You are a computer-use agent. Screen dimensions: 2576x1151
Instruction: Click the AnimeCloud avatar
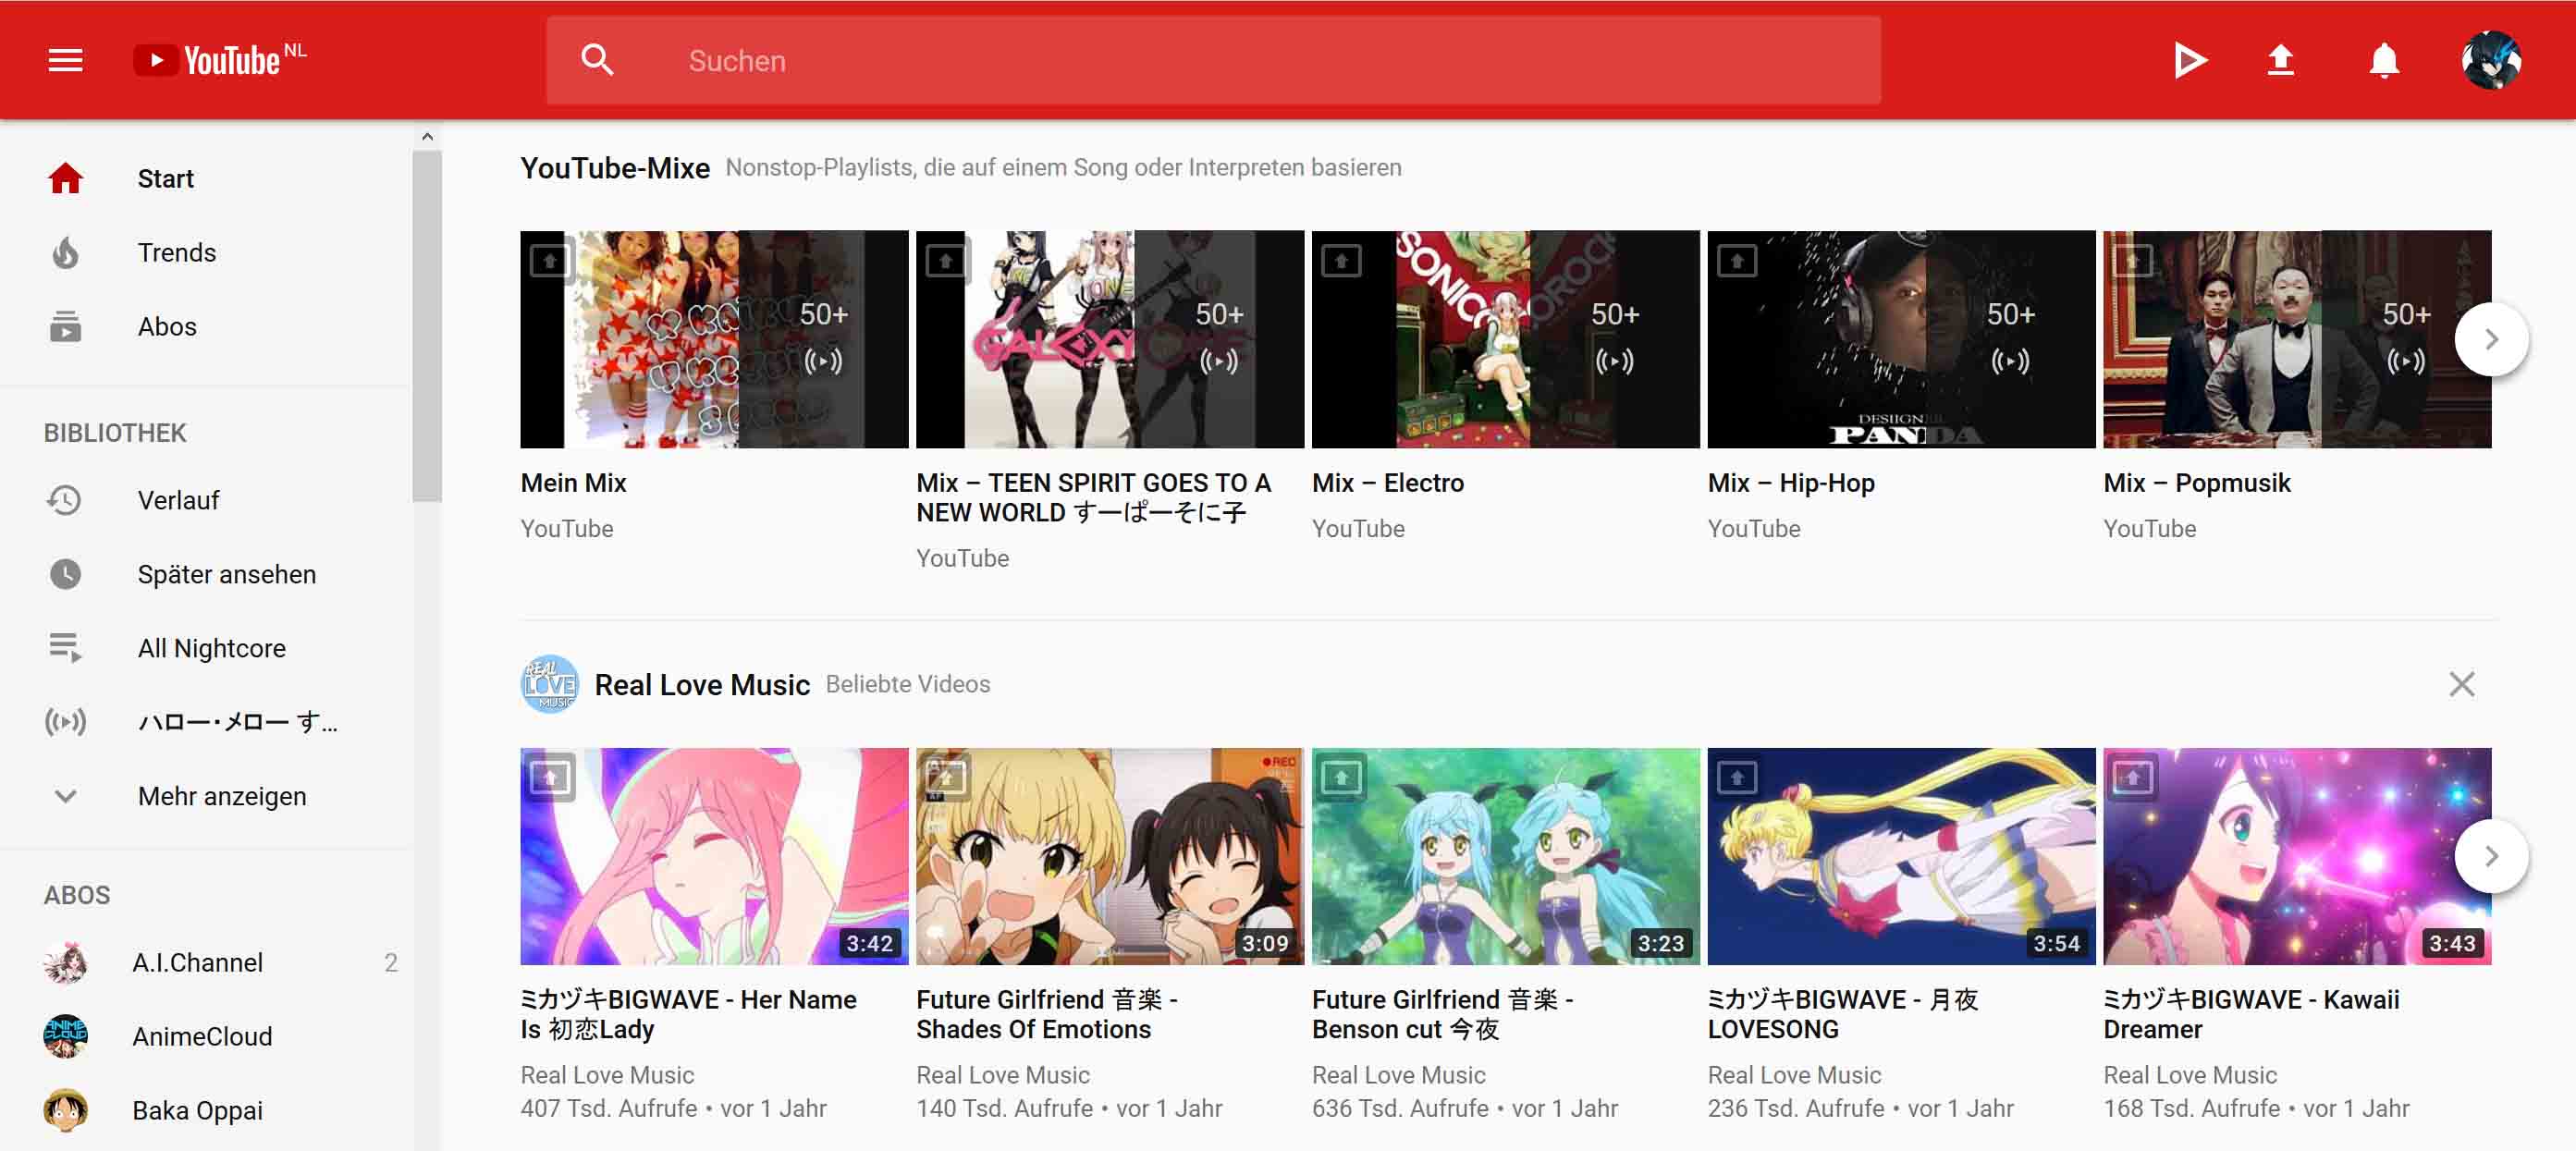pyautogui.click(x=66, y=1037)
